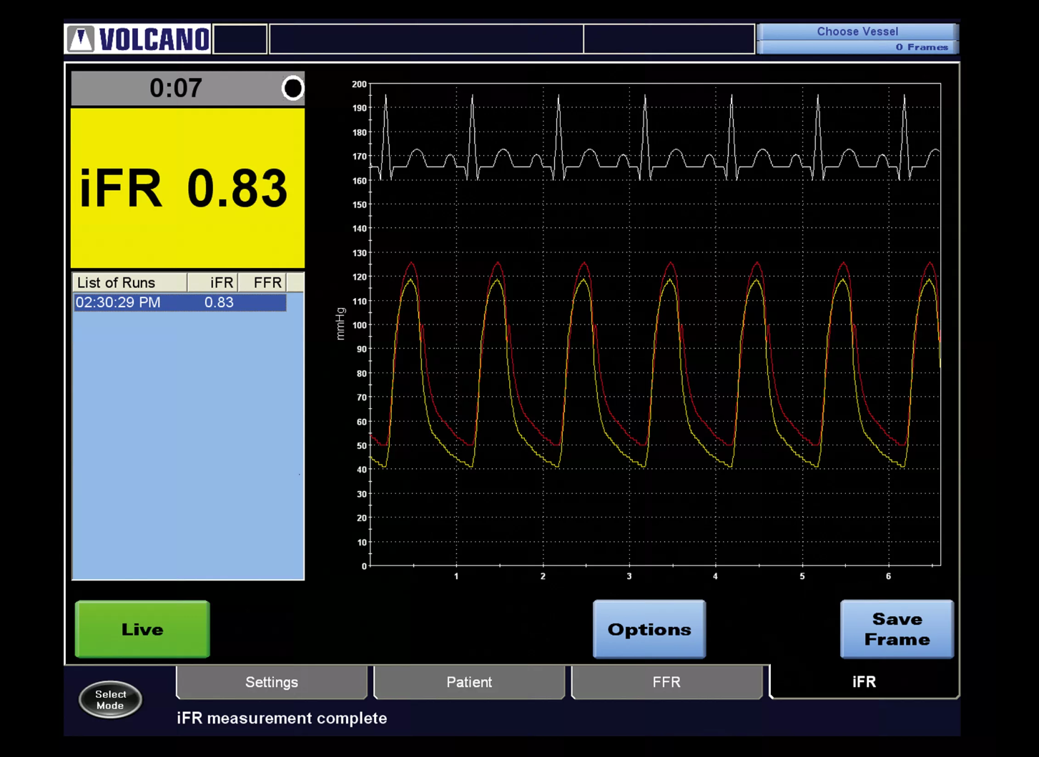This screenshot has width=1039, height=757.
Task: Open the Choose Vessel selector
Action: click(x=857, y=31)
